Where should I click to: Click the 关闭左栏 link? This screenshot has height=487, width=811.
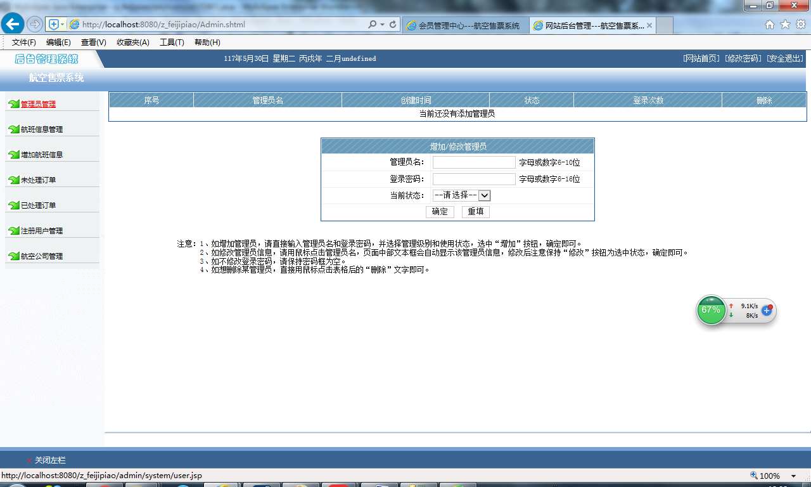[x=50, y=460]
